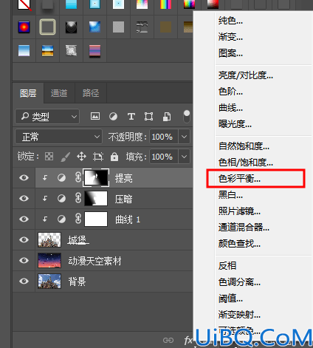
Task: Lock position move-arrows icon
Action: [81, 157]
